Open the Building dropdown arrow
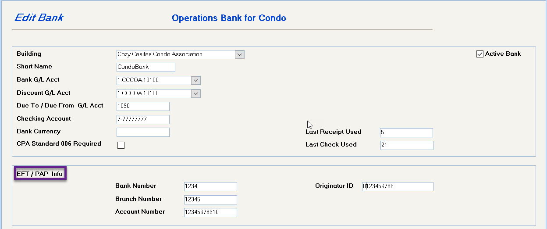The height and width of the screenshot is (229, 547). point(239,54)
